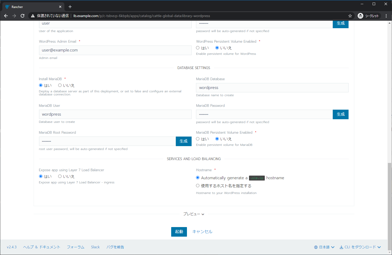Open the incognito シークレット profile indicator
This screenshot has width=392, height=255.
pos(369,16)
